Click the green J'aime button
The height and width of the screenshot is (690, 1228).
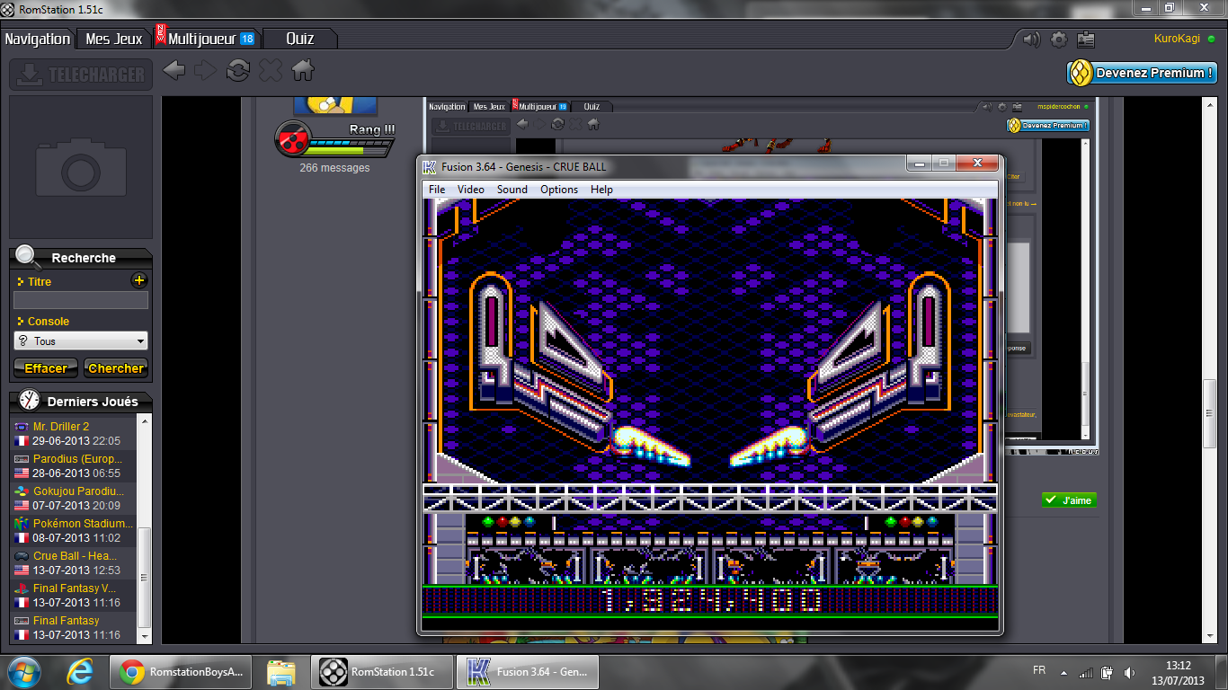tap(1069, 500)
